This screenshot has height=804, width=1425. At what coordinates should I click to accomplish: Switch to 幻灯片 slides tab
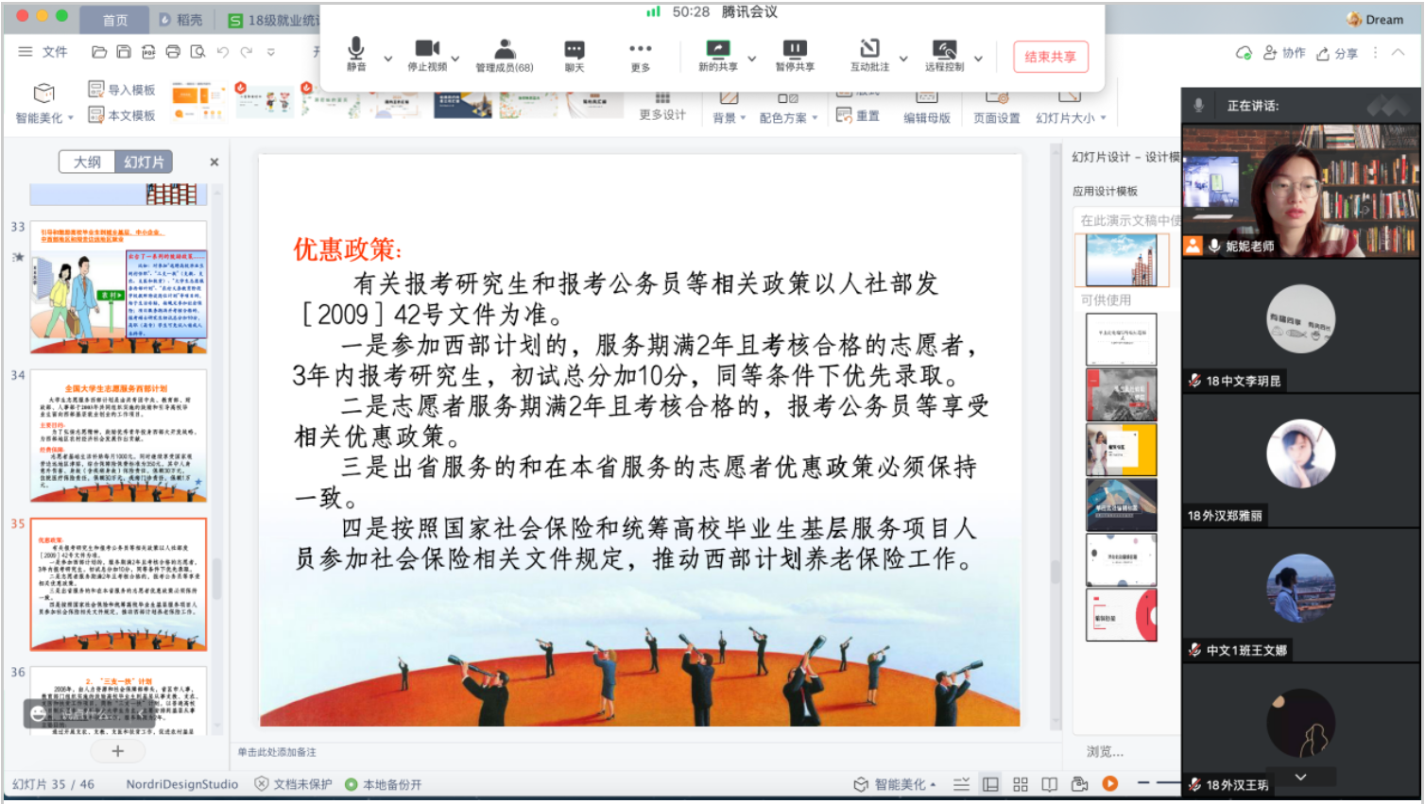click(144, 162)
